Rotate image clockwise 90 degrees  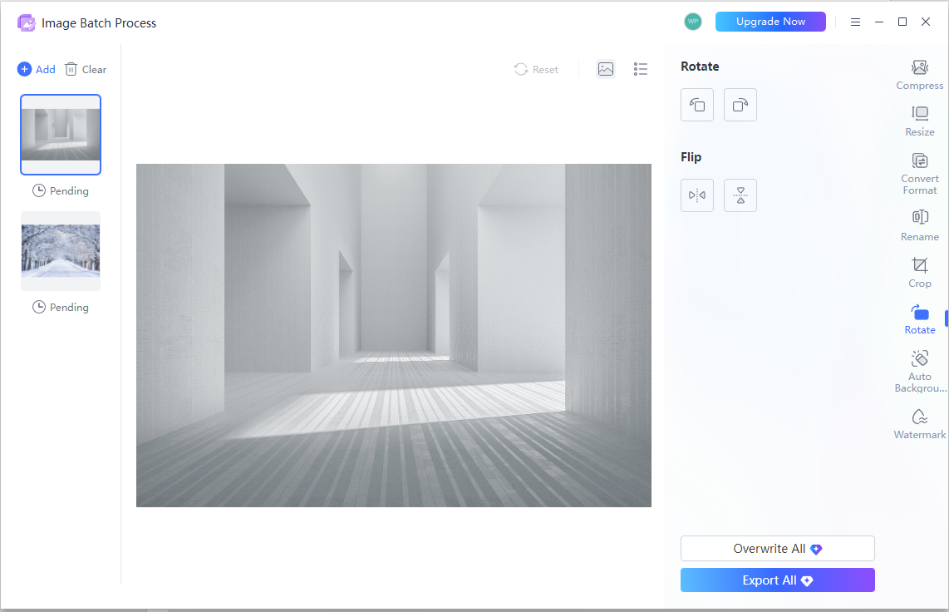740,105
